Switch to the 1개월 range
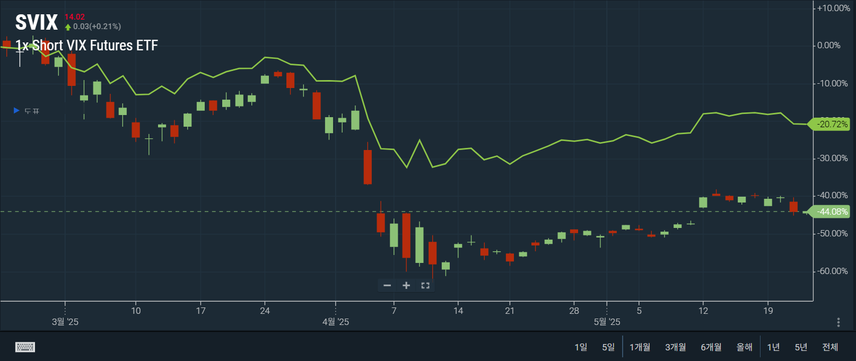This screenshot has width=856, height=361. pyautogui.click(x=640, y=347)
